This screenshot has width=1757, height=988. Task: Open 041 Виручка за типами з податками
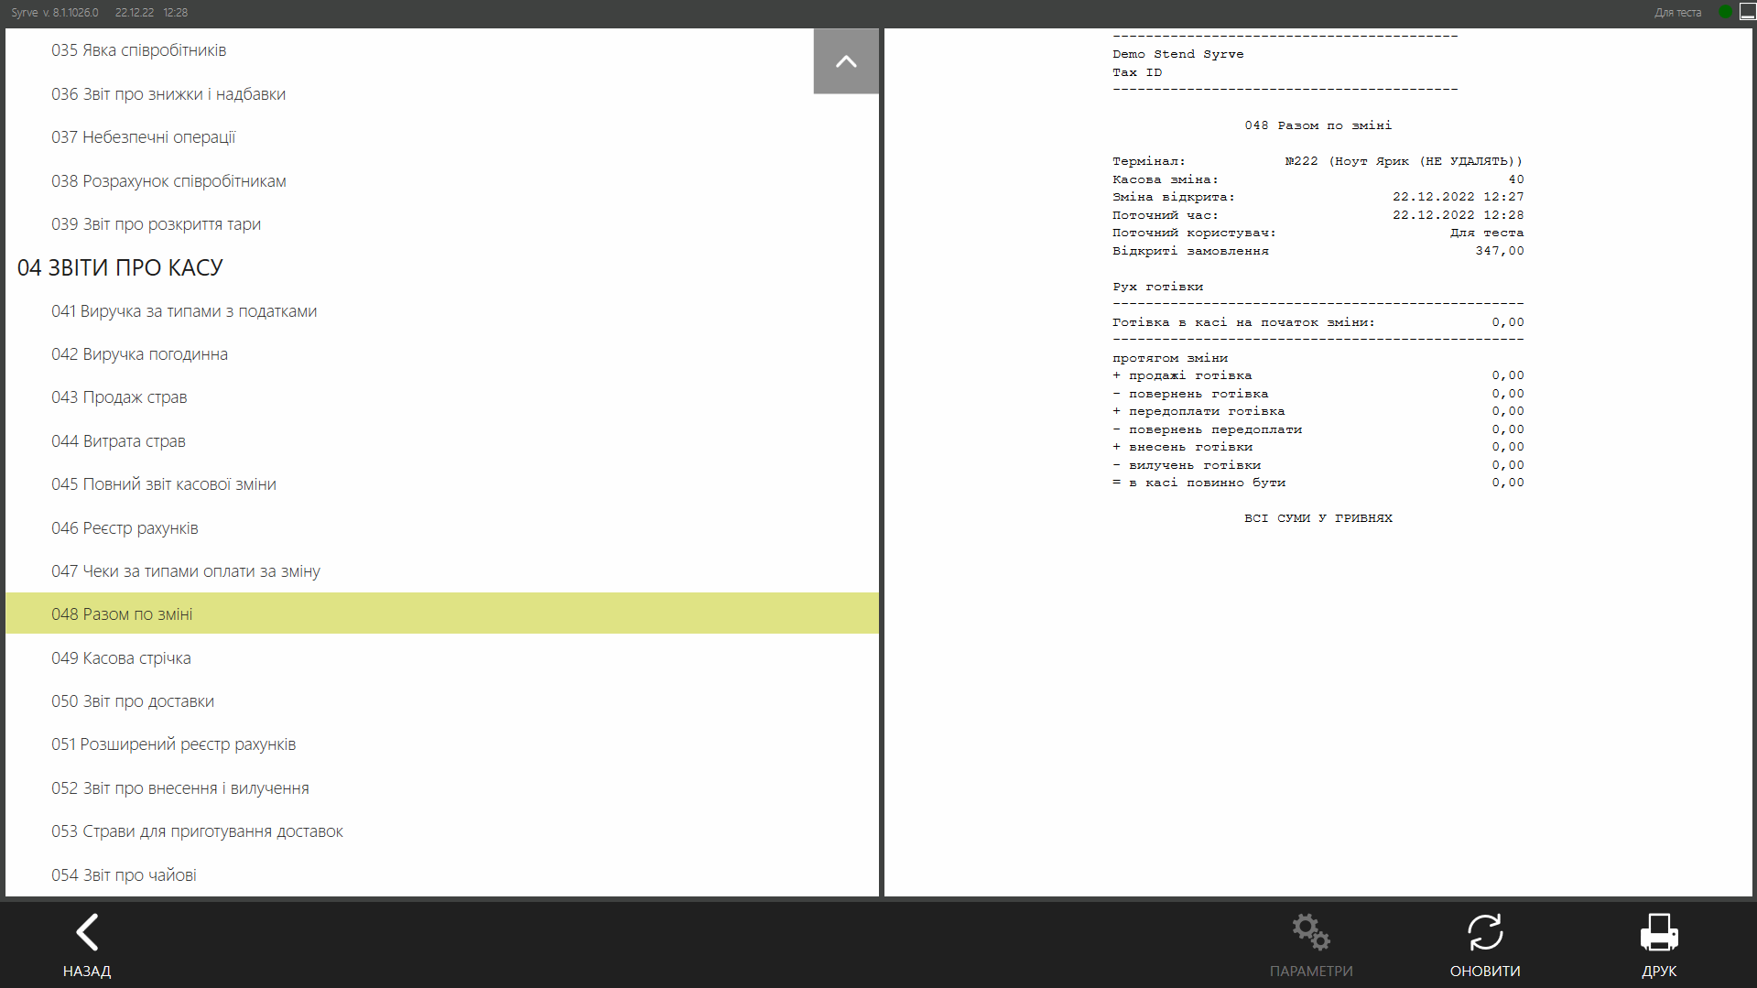tap(184, 311)
